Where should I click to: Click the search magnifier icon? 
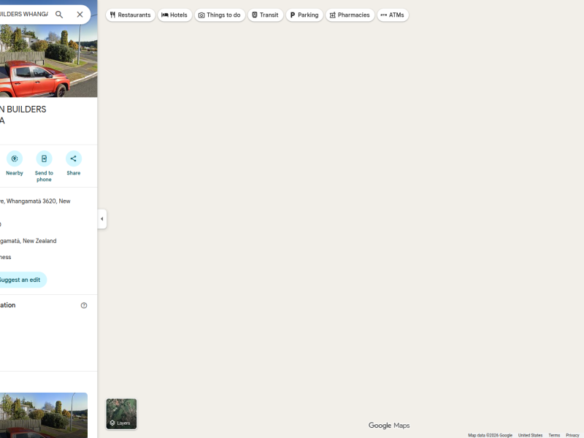point(59,15)
